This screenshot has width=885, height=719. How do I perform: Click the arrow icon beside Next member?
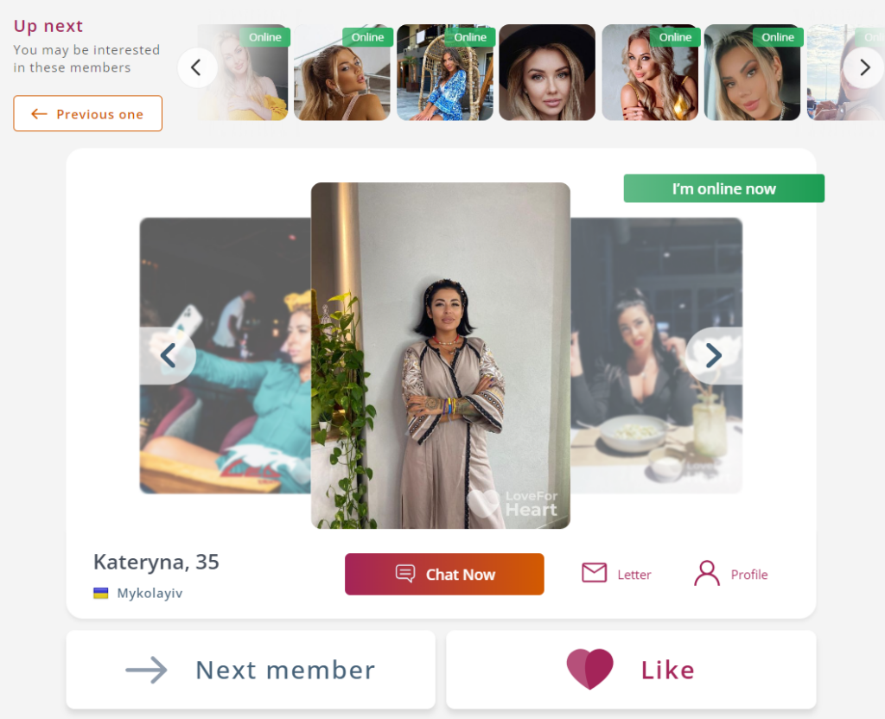146,670
